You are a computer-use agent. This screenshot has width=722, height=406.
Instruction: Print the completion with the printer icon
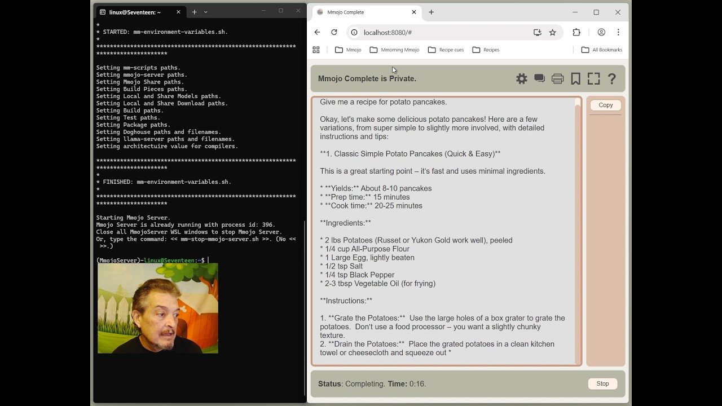click(x=558, y=79)
